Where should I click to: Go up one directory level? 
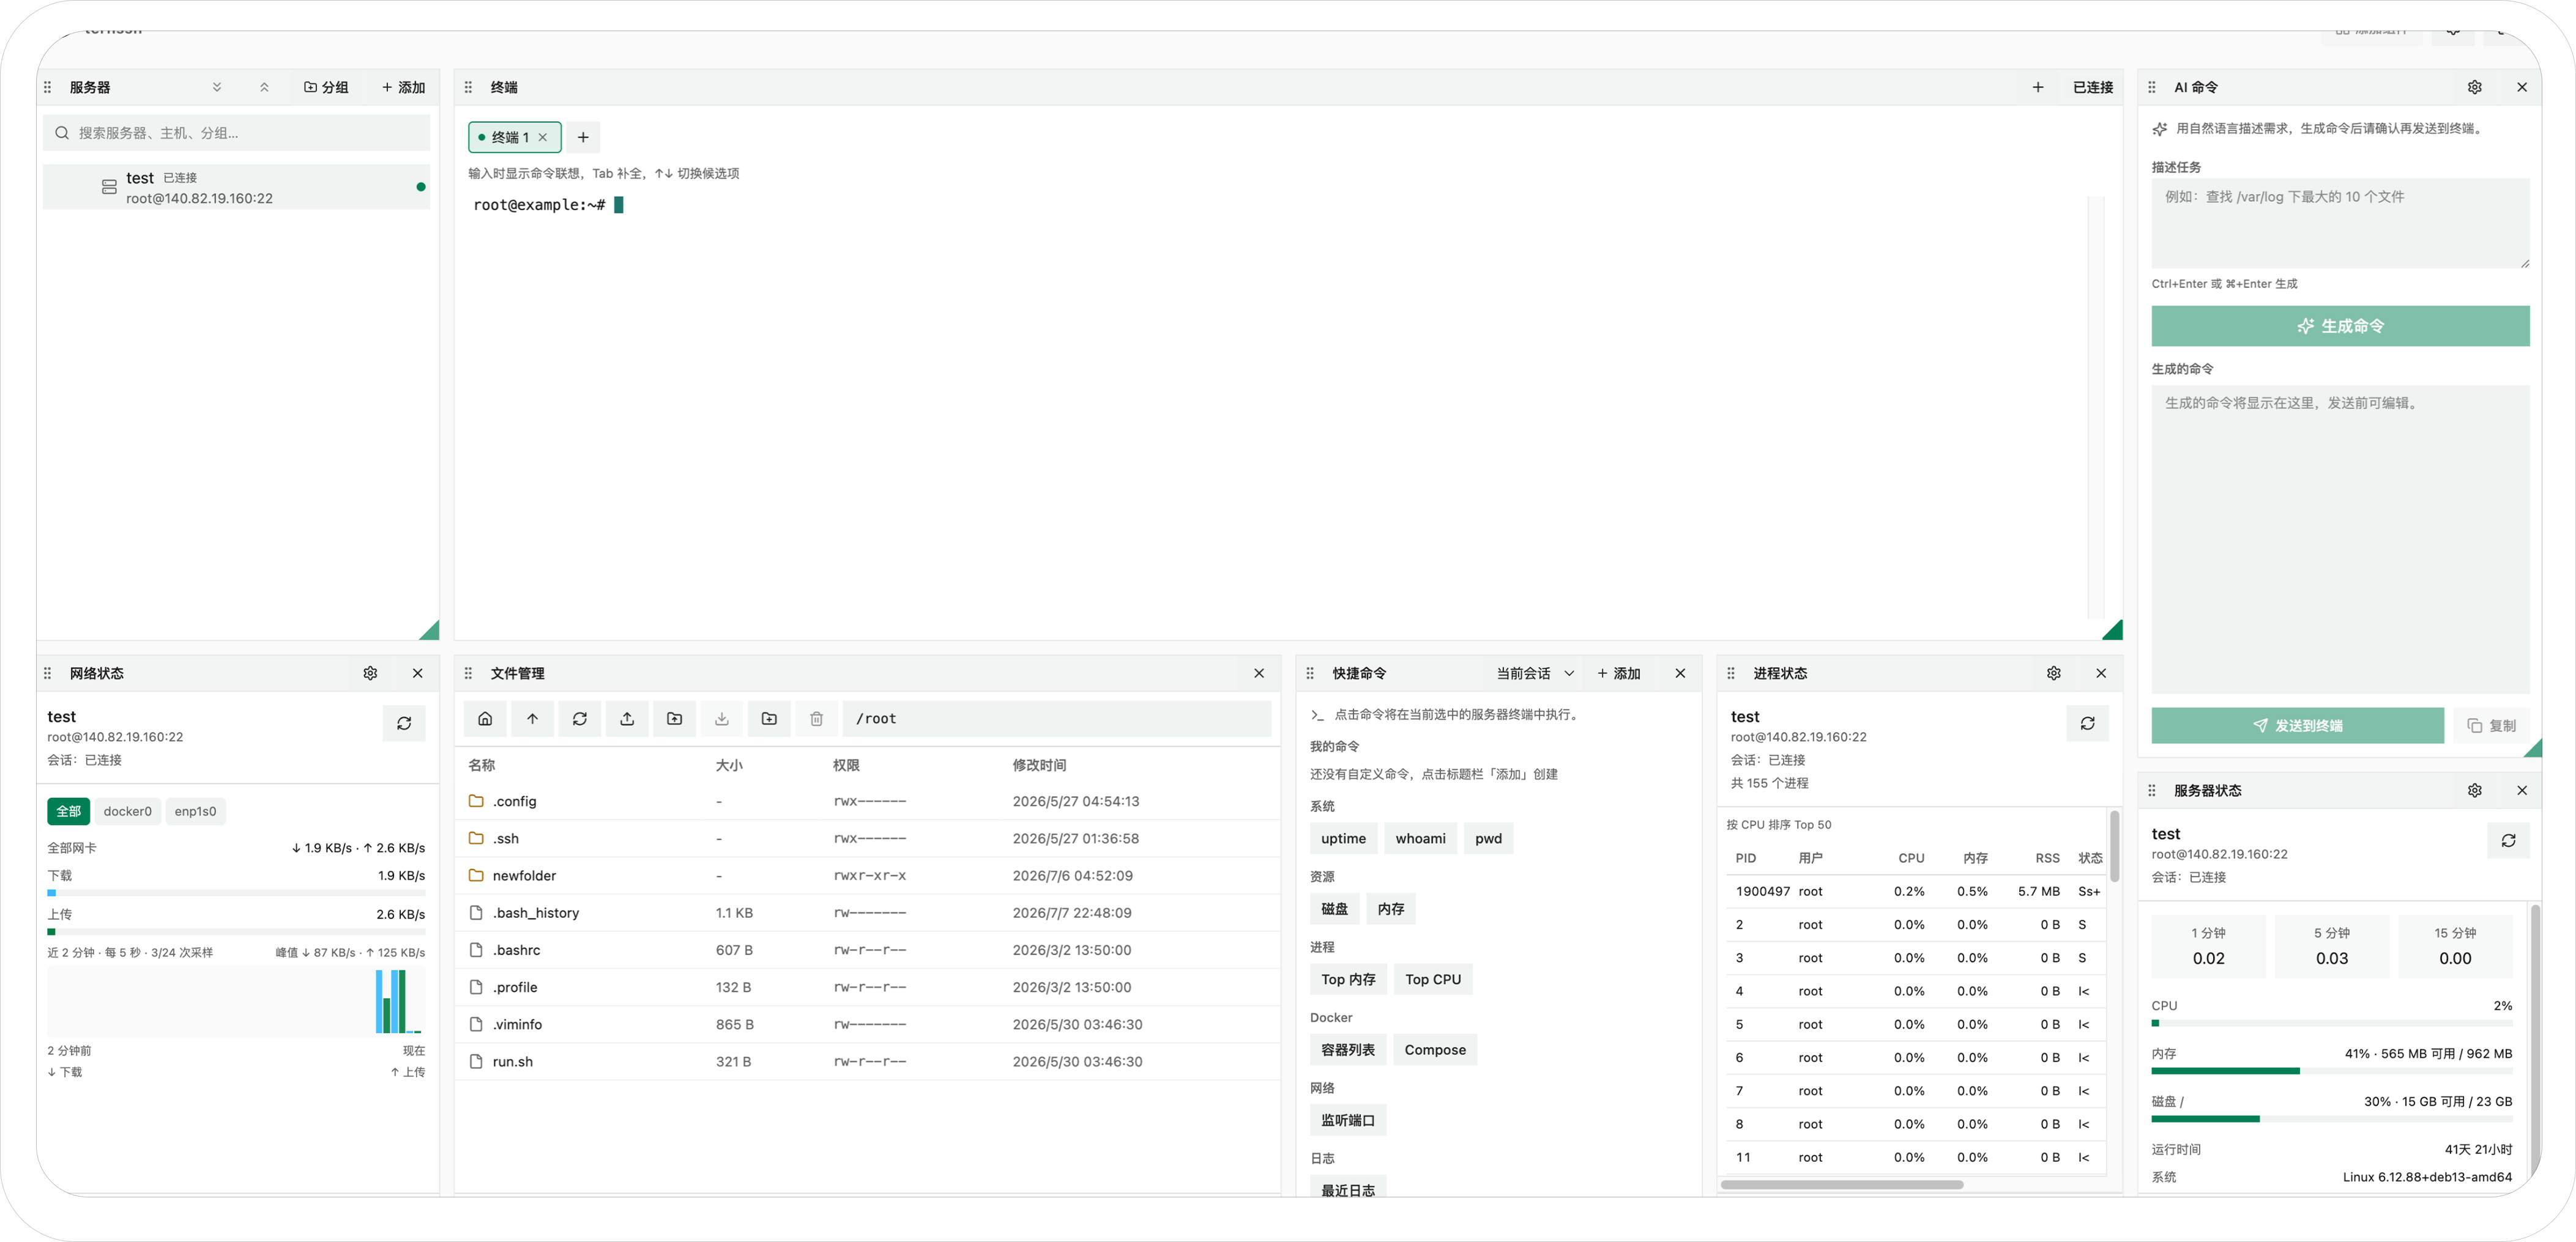(x=532, y=719)
